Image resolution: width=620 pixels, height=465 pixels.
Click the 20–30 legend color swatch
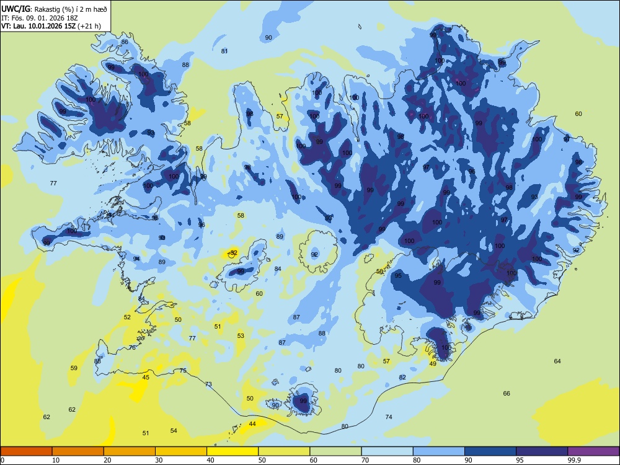(x=130, y=451)
